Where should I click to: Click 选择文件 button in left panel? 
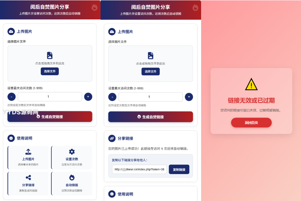(x=50, y=71)
